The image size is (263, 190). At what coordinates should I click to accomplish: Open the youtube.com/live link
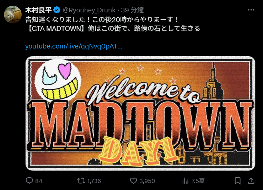[x=74, y=46]
